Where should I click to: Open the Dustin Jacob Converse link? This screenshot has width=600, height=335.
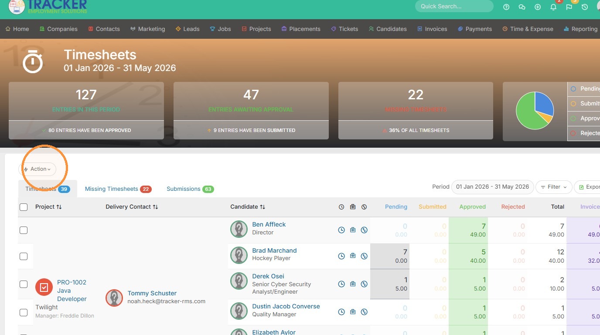tap(286, 306)
